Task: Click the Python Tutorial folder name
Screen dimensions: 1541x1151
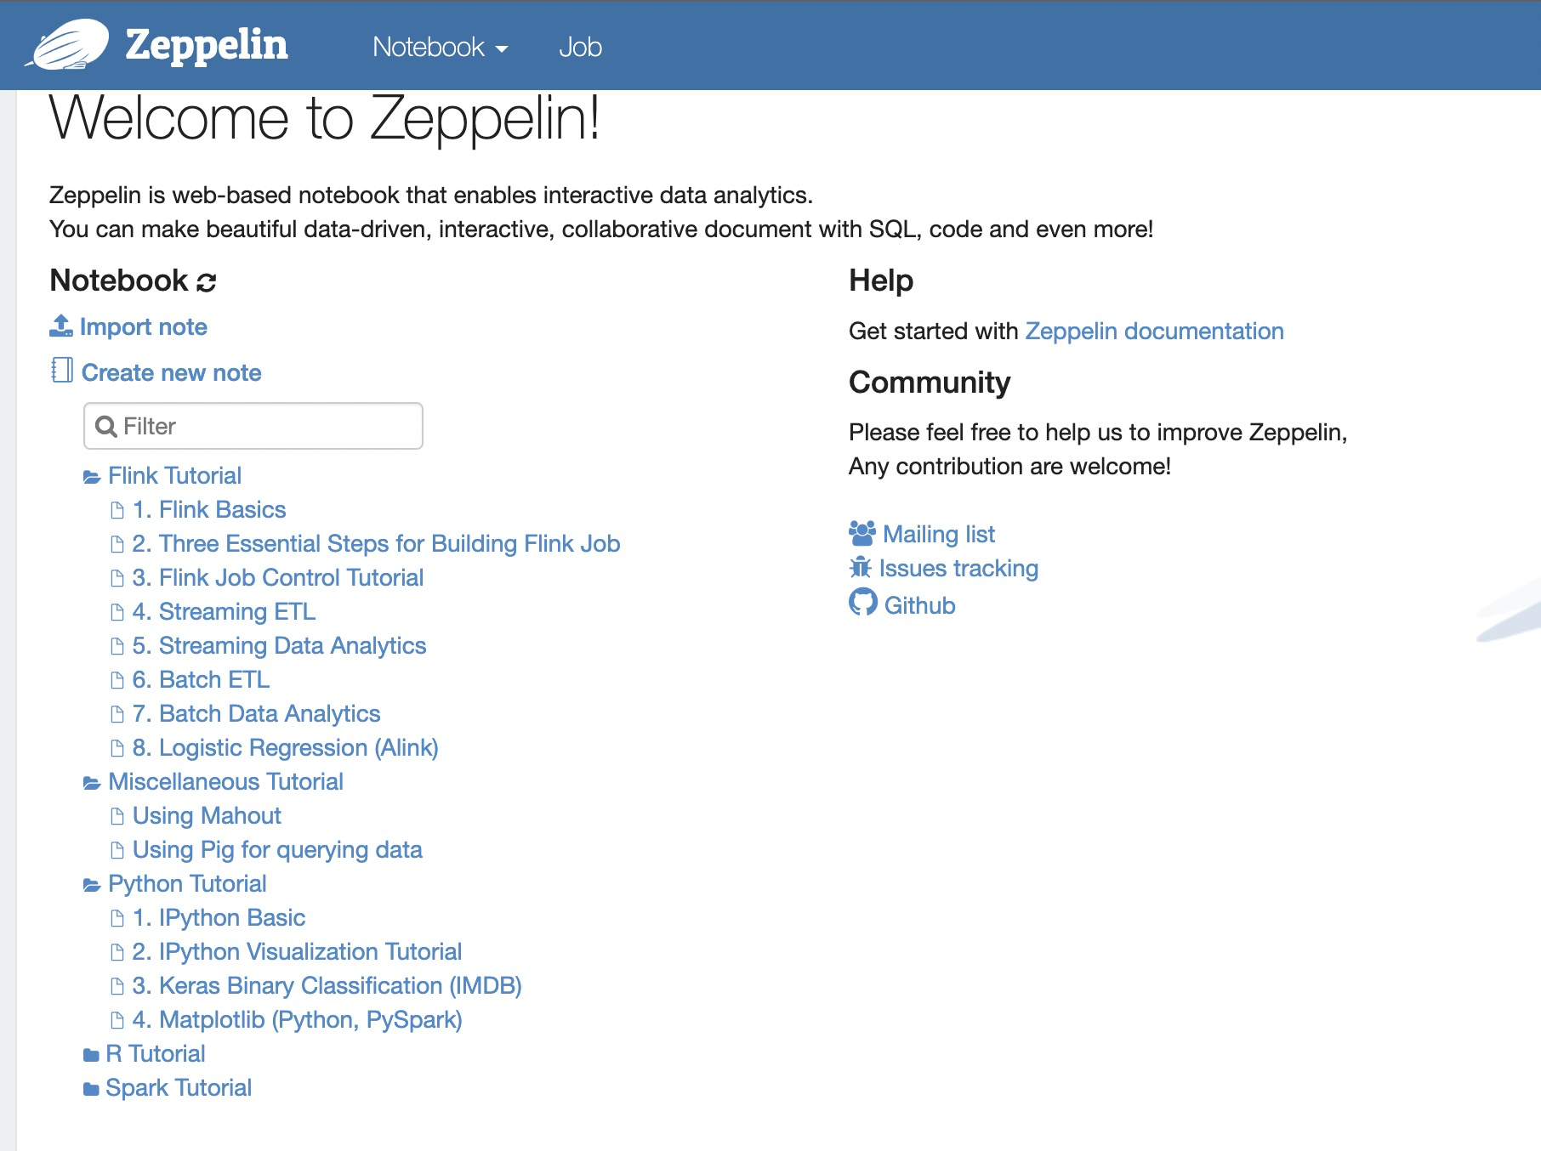Action: click(x=187, y=883)
